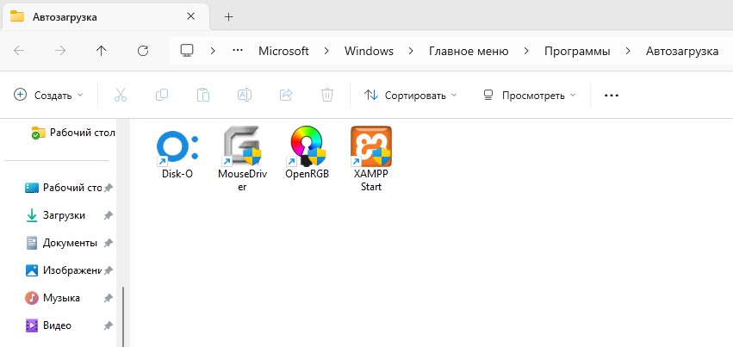Screen dimensions: 733x347
Task: Click the Delete trash bin icon
Action: point(326,95)
